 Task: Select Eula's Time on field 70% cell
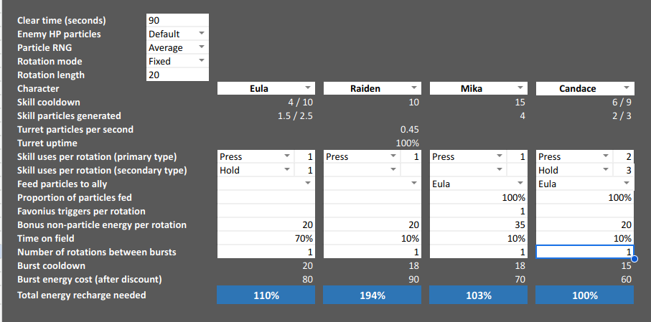[266, 238]
